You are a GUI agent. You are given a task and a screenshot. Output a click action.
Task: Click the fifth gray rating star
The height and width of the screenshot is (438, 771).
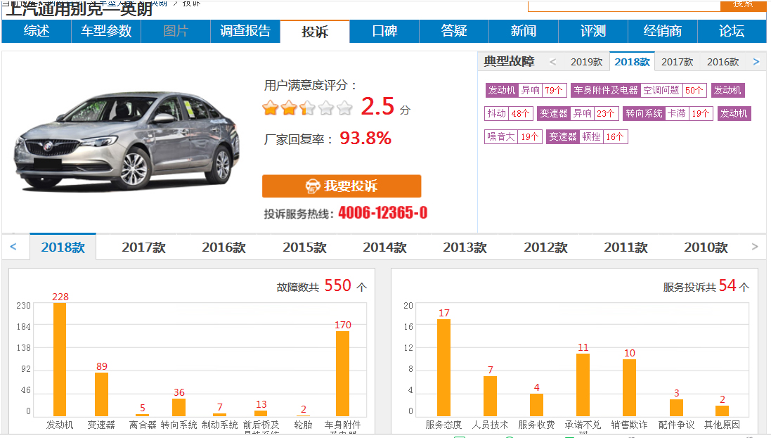coord(344,107)
